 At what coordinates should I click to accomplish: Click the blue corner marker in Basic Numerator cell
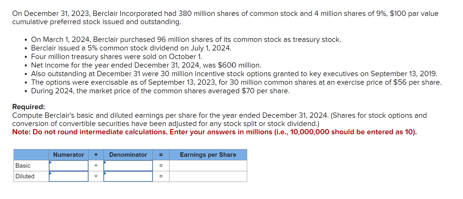[x=51, y=162]
